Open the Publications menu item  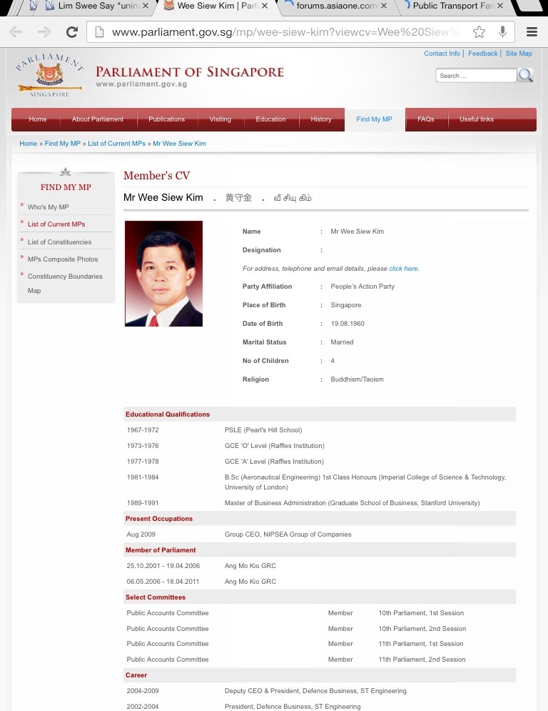point(167,119)
